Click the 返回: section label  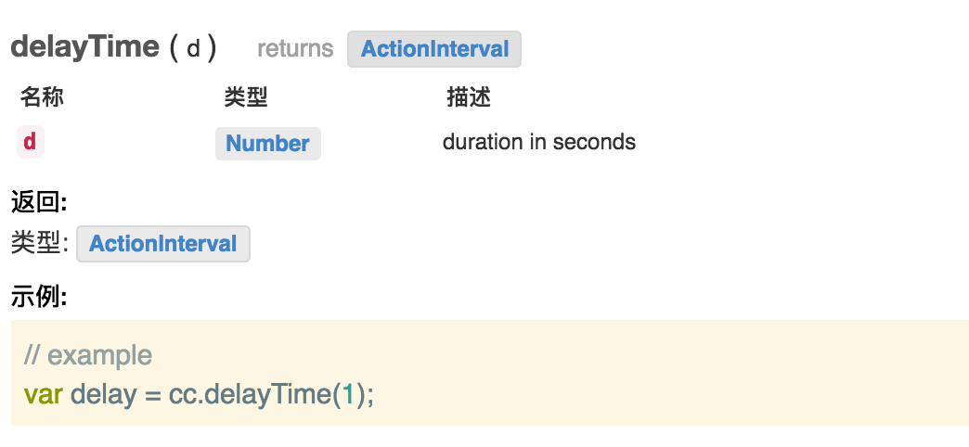[x=39, y=201]
